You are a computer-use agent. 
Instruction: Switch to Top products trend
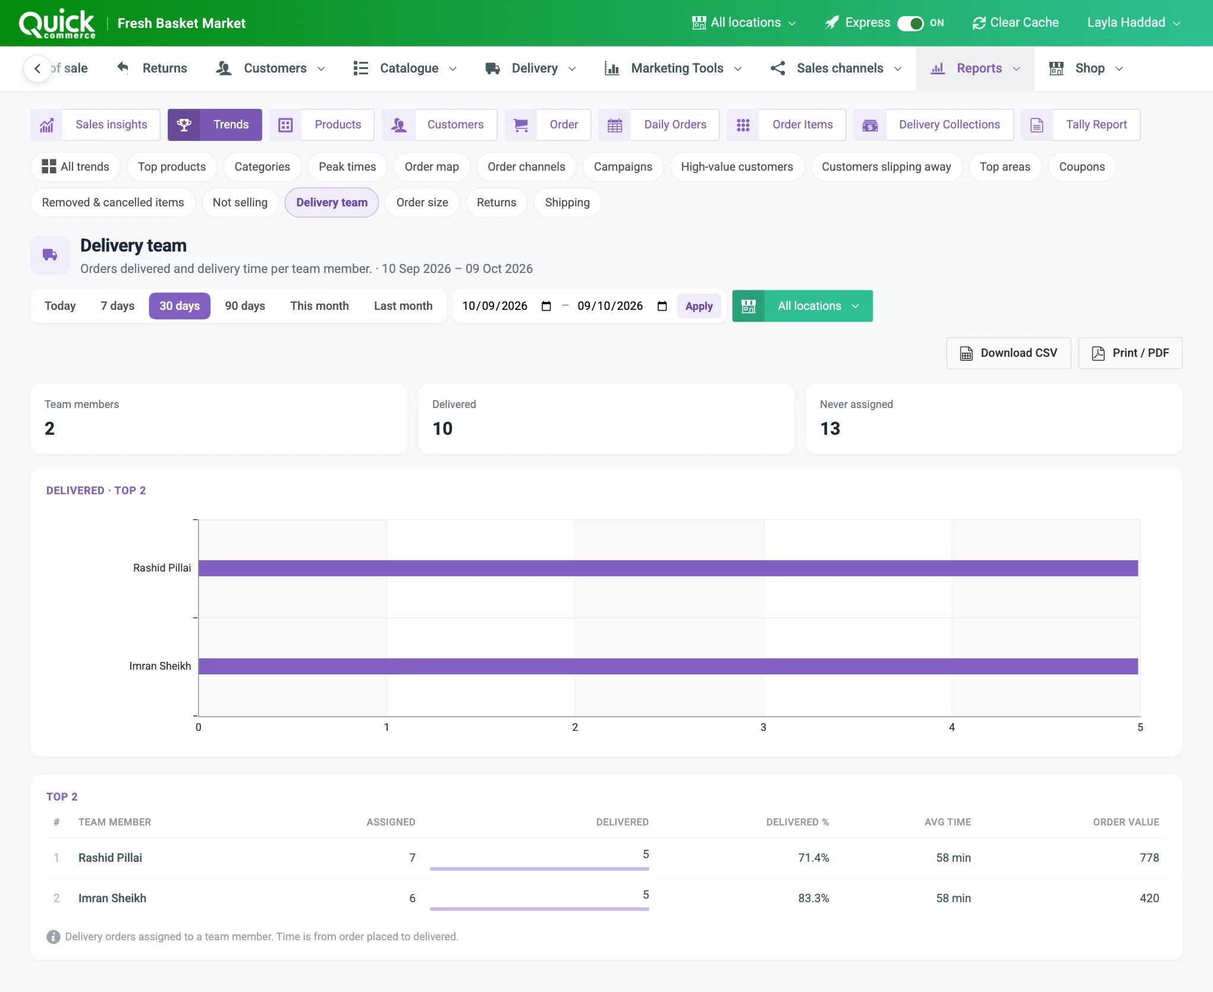click(x=172, y=167)
